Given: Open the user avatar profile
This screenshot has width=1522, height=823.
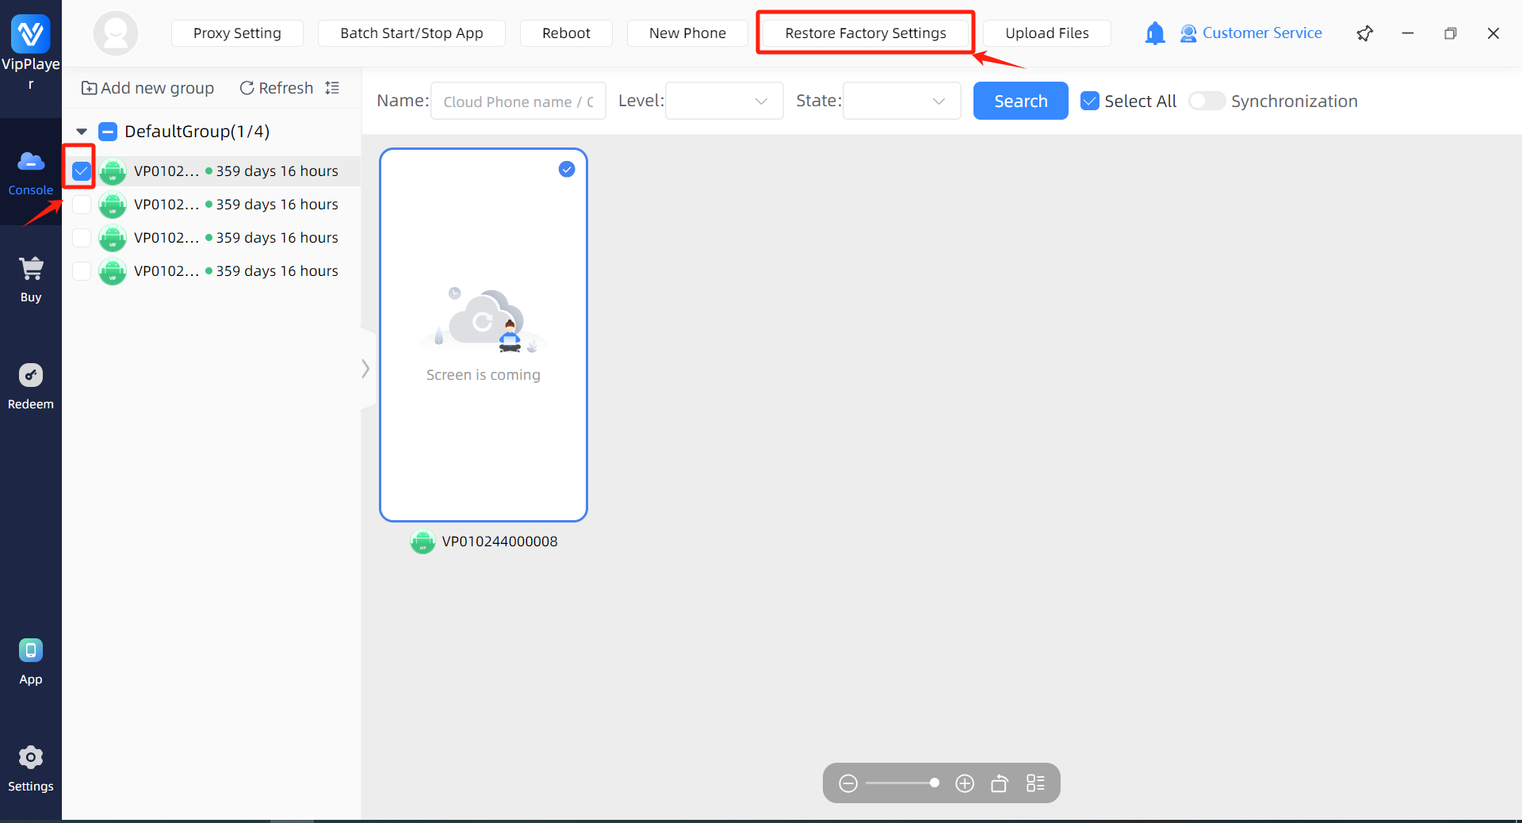Looking at the screenshot, I should (116, 33).
